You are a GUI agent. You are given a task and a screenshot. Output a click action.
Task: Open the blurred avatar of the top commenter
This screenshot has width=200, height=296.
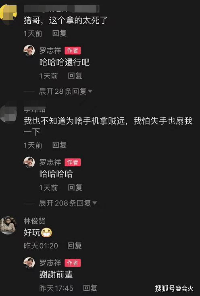click(x=8, y=14)
